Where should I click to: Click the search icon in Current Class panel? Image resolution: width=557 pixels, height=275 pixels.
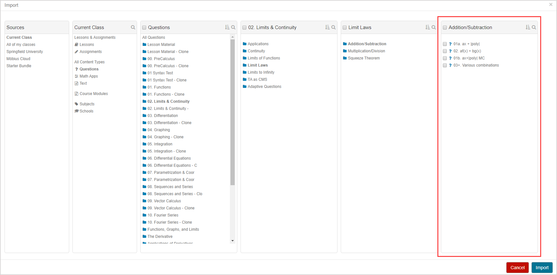(133, 27)
